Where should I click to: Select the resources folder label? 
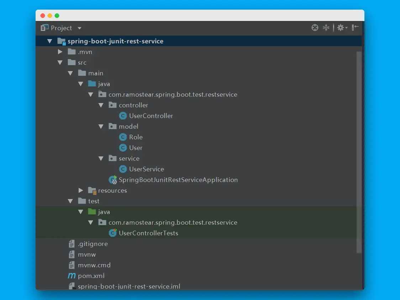point(112,191)
